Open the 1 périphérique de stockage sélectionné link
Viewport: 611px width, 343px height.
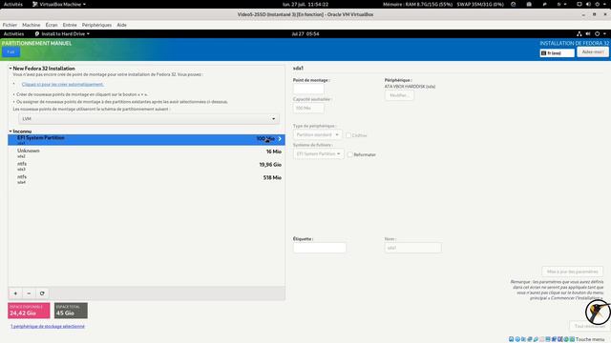point(48,326)
